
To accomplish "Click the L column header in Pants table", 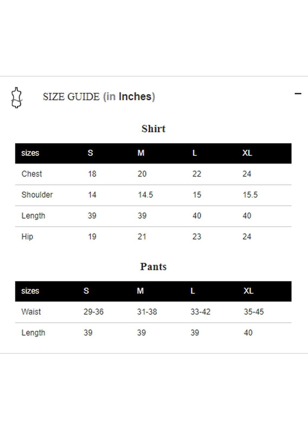I will 193,291.
